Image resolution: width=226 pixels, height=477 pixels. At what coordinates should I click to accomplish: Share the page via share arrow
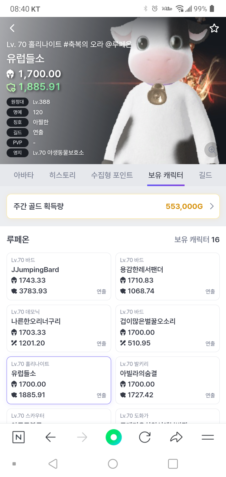coord(176,437)
